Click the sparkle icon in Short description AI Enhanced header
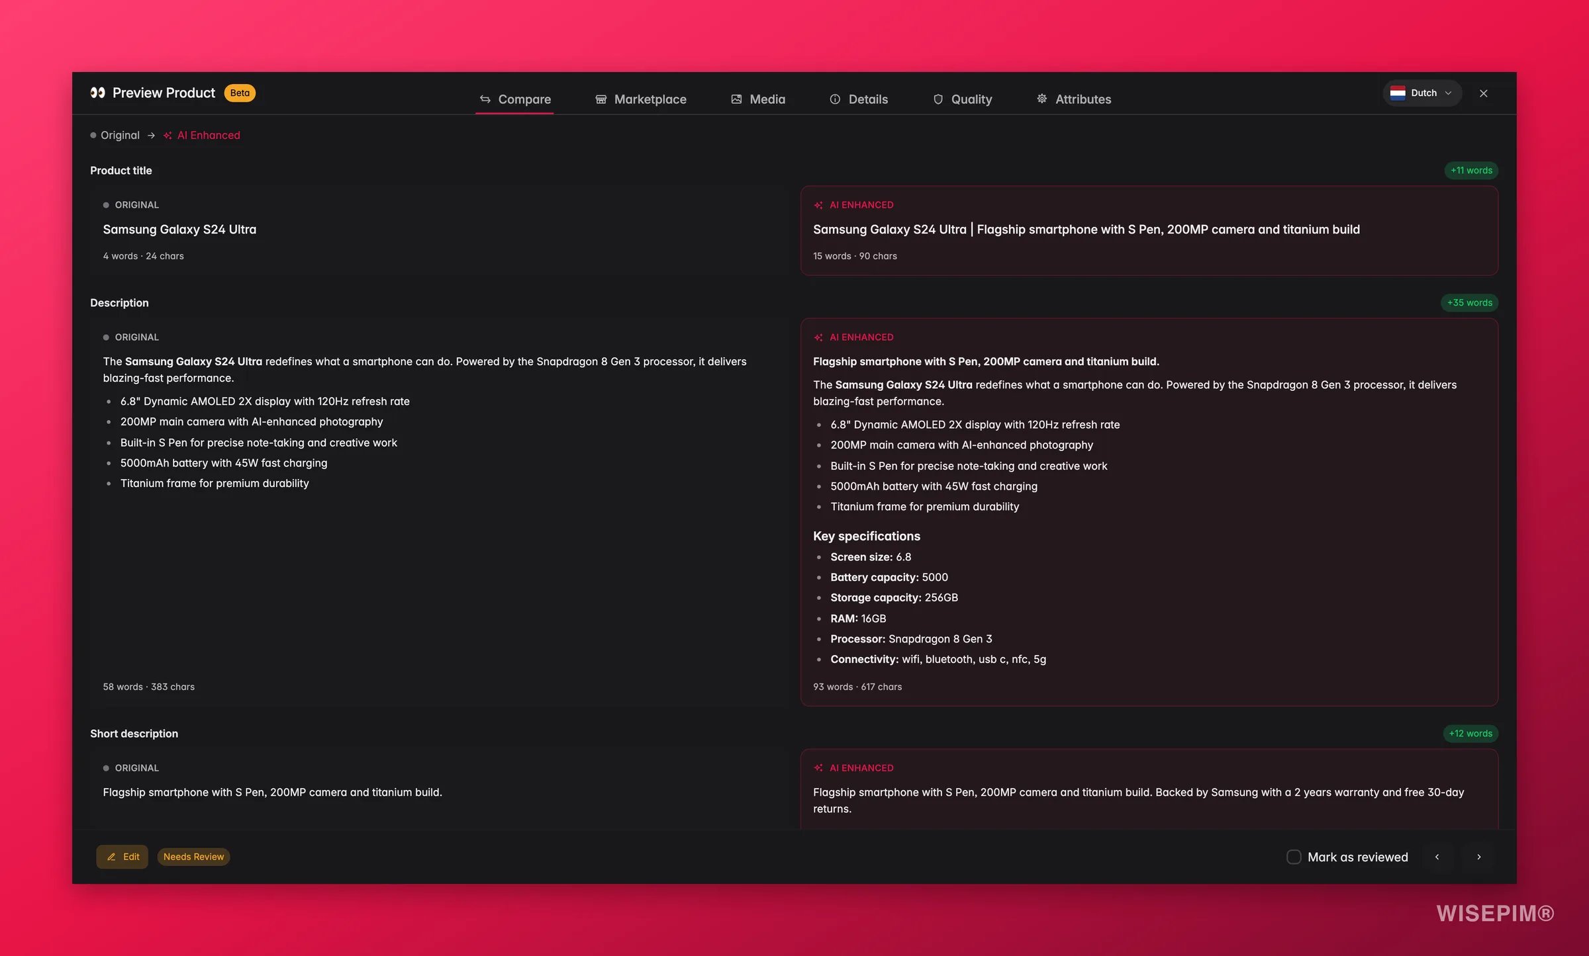1589x956 pixels. pos(818,768)
